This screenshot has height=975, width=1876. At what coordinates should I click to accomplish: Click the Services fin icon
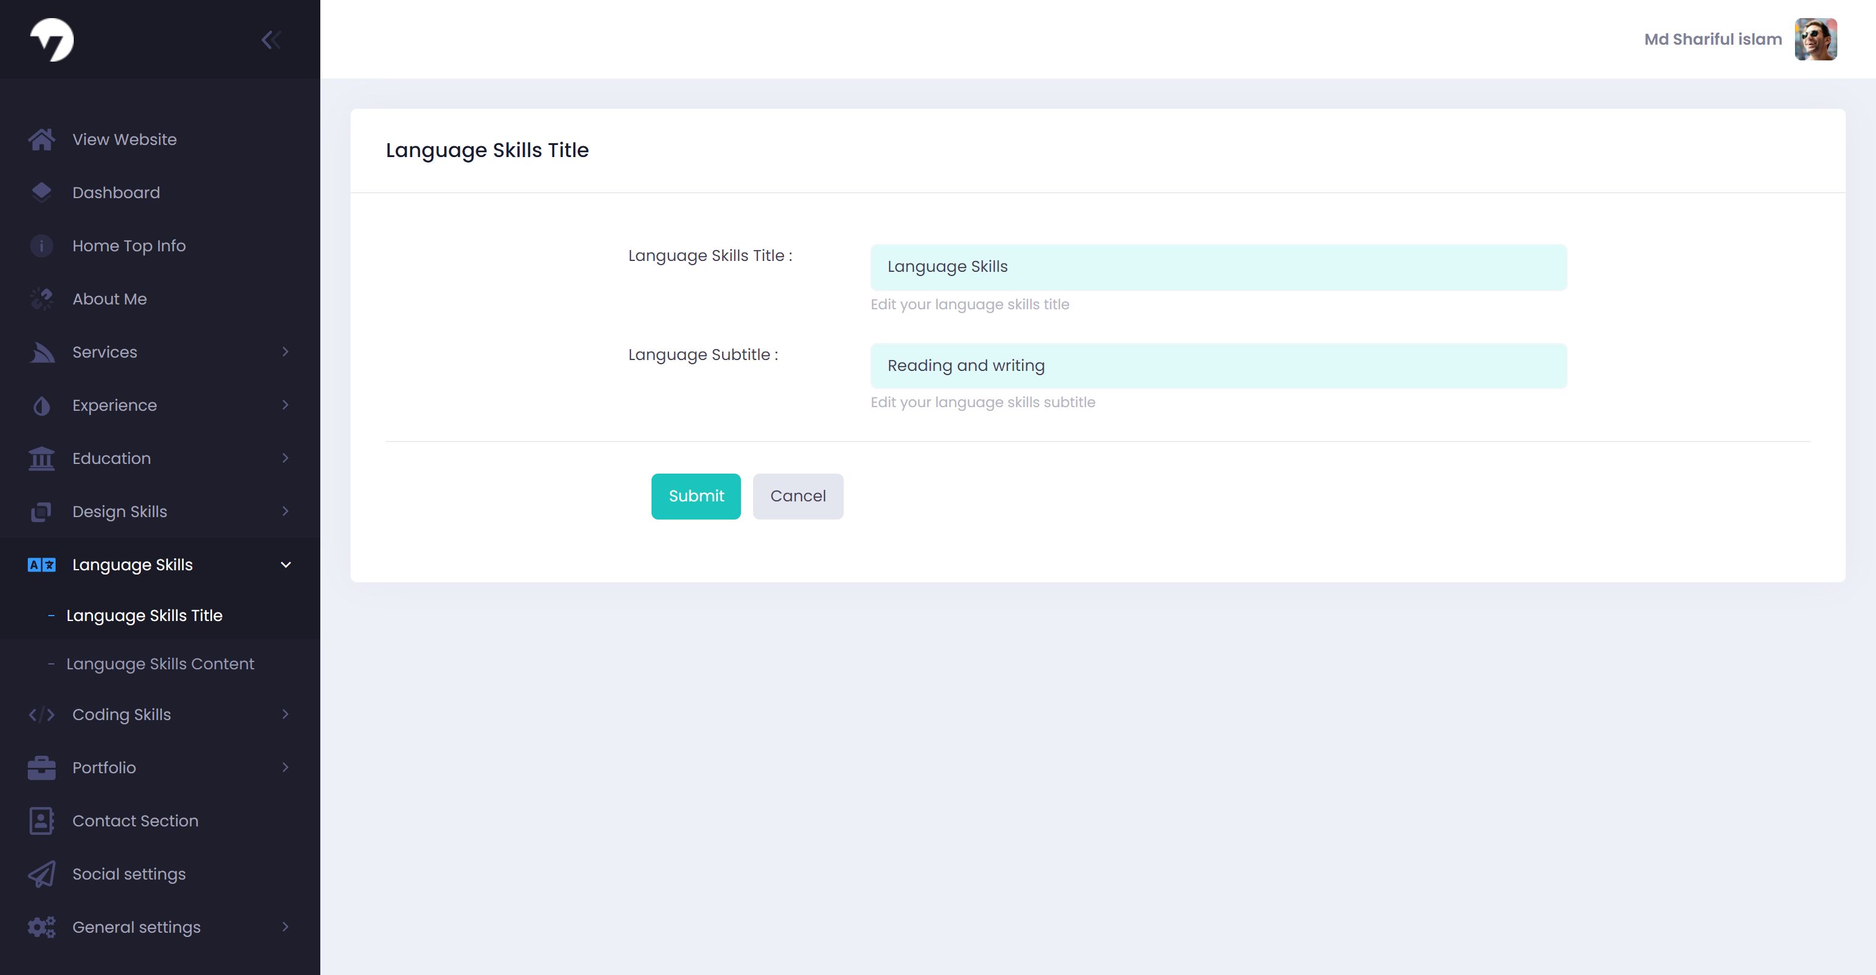click(42, 352)
